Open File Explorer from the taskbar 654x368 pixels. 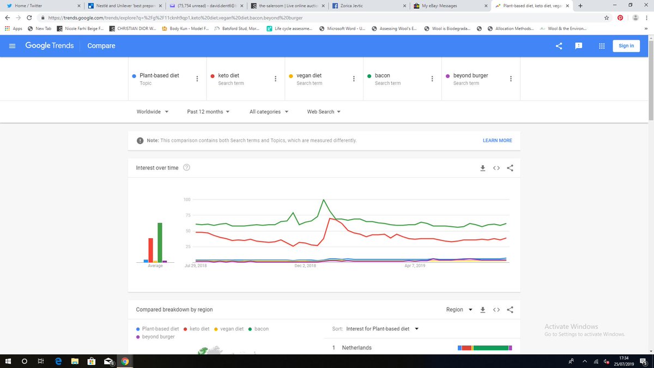(75, 361)
